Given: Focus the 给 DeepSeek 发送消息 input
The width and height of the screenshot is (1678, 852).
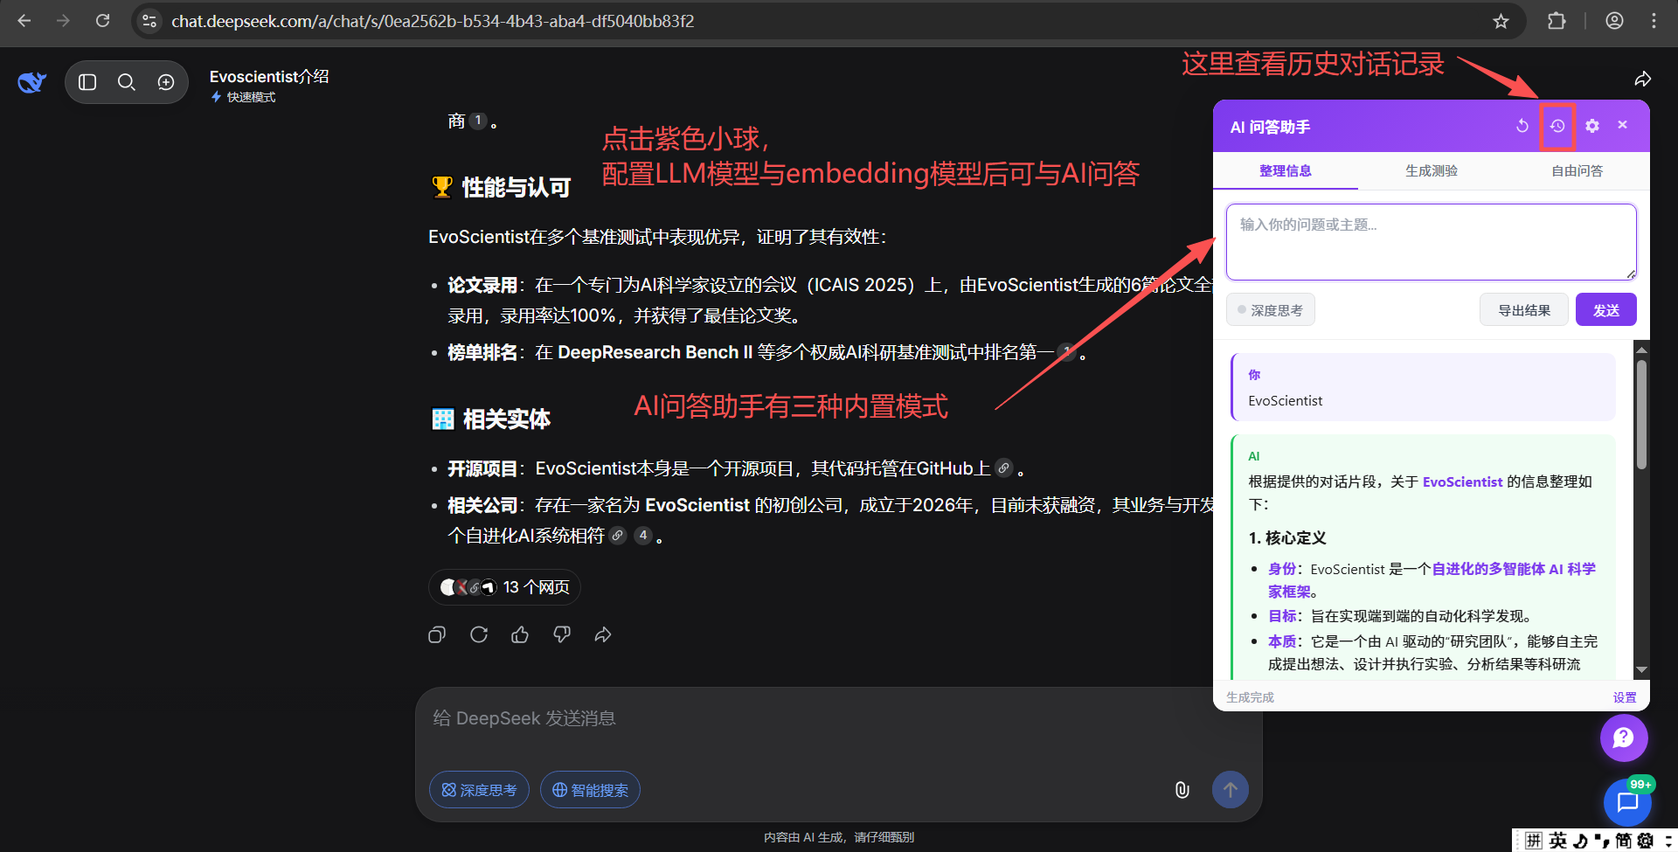Looking at the screenshot, I should [838, 719].
